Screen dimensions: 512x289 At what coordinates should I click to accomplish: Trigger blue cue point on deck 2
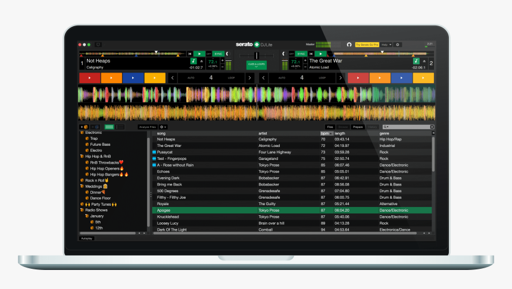pos(401,78)
